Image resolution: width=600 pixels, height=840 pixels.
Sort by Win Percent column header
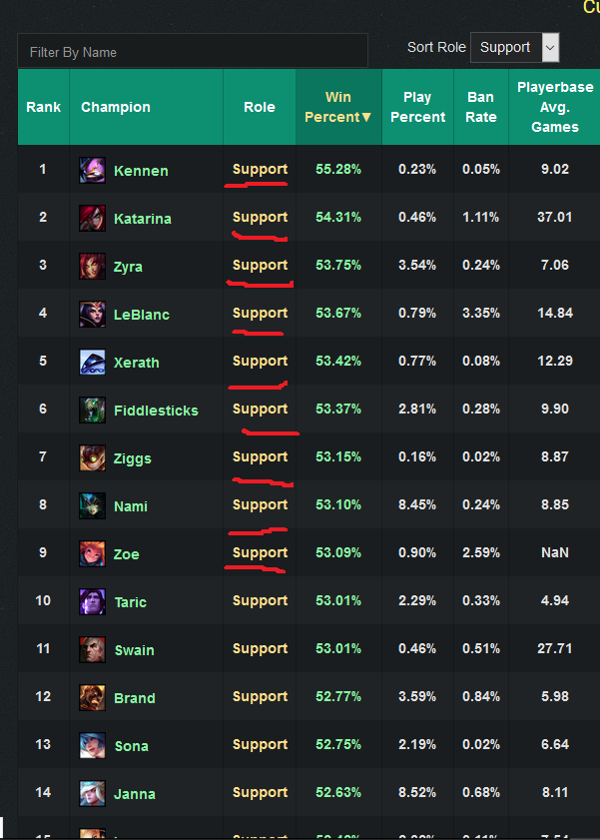point(338,107)
